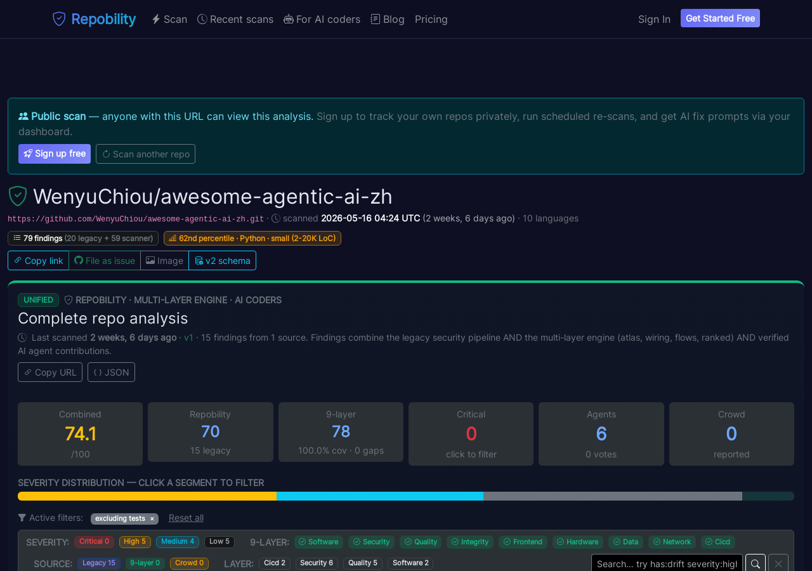Click Scan another repo button
The width and height of the screenshot is (812, 571).
pos(145,154)
